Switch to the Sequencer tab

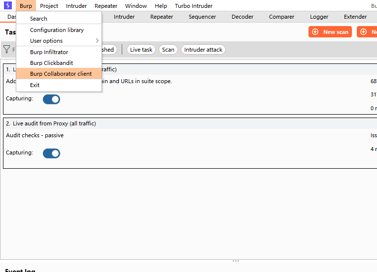[202, 17]
